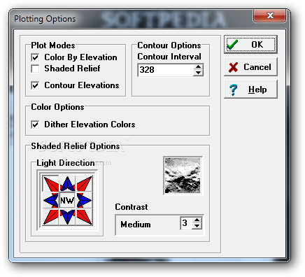Close the Plotting Options dialog
The width and height of the screenshot is (305, 277).
click(x=270, y=15)
